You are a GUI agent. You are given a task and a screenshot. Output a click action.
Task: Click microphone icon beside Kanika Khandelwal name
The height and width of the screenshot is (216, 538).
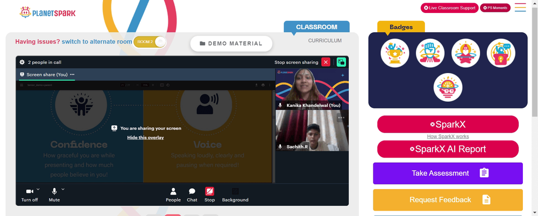coord(280,105)
